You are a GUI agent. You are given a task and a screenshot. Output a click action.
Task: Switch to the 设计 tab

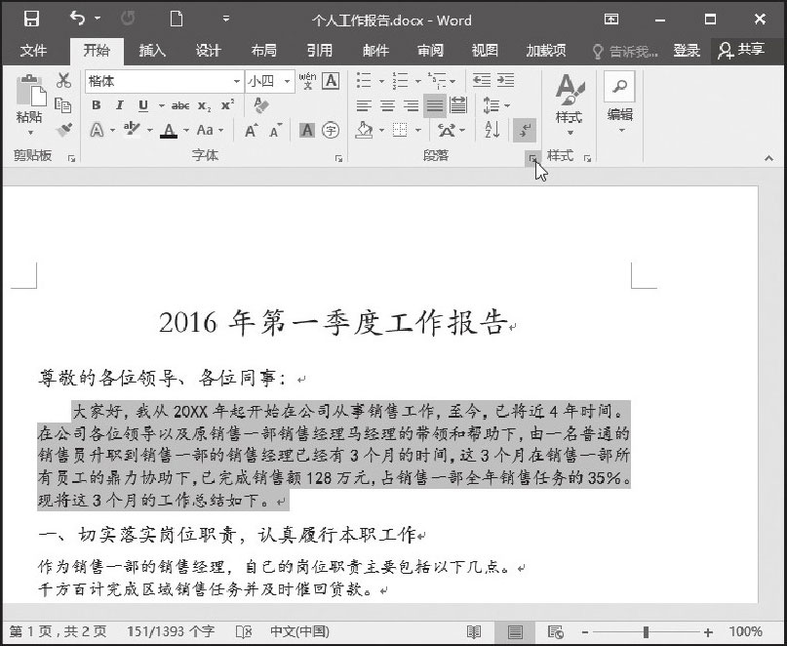click(x=209, y=50)
